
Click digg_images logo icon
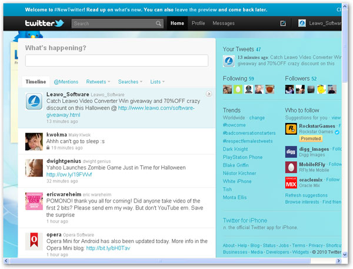(x=291, y=152)
